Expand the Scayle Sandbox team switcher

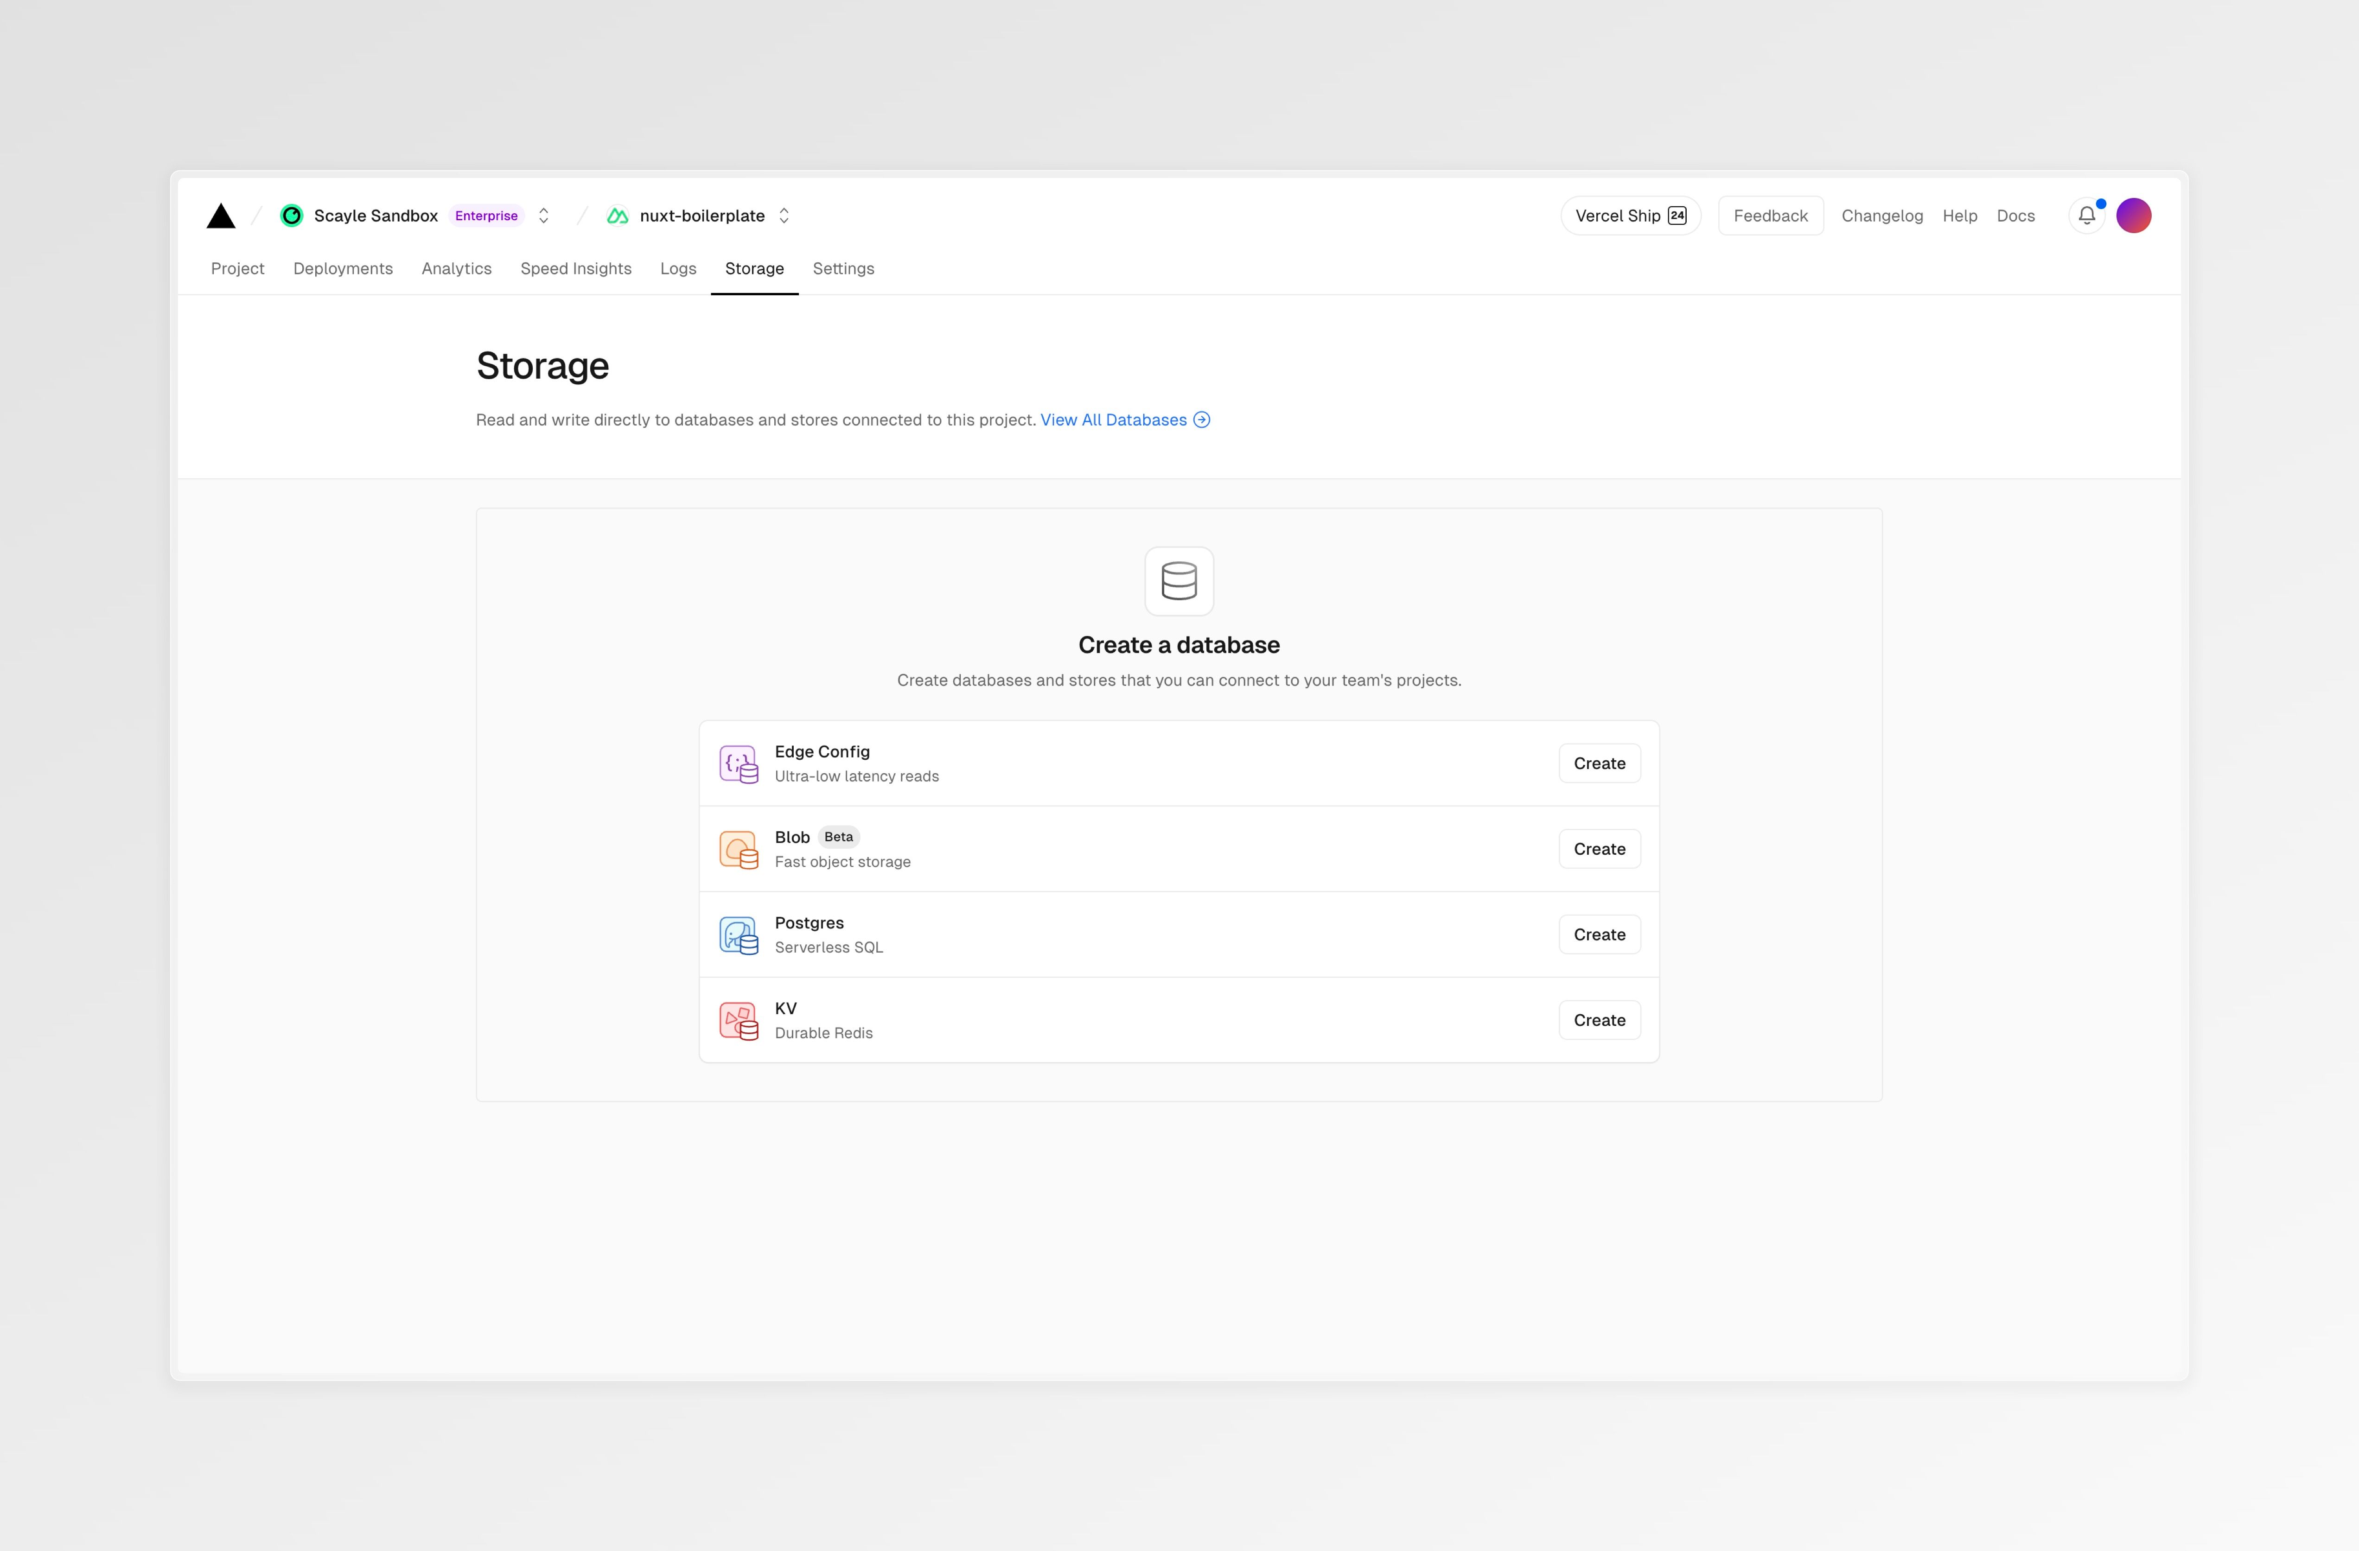click(543, 216)
